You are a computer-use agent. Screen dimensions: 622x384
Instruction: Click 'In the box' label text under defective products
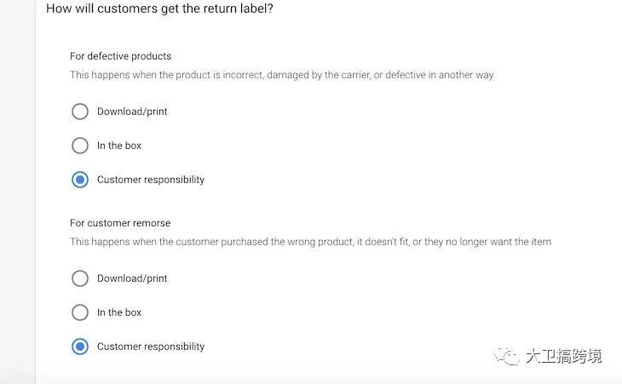[x=119, y=146]
